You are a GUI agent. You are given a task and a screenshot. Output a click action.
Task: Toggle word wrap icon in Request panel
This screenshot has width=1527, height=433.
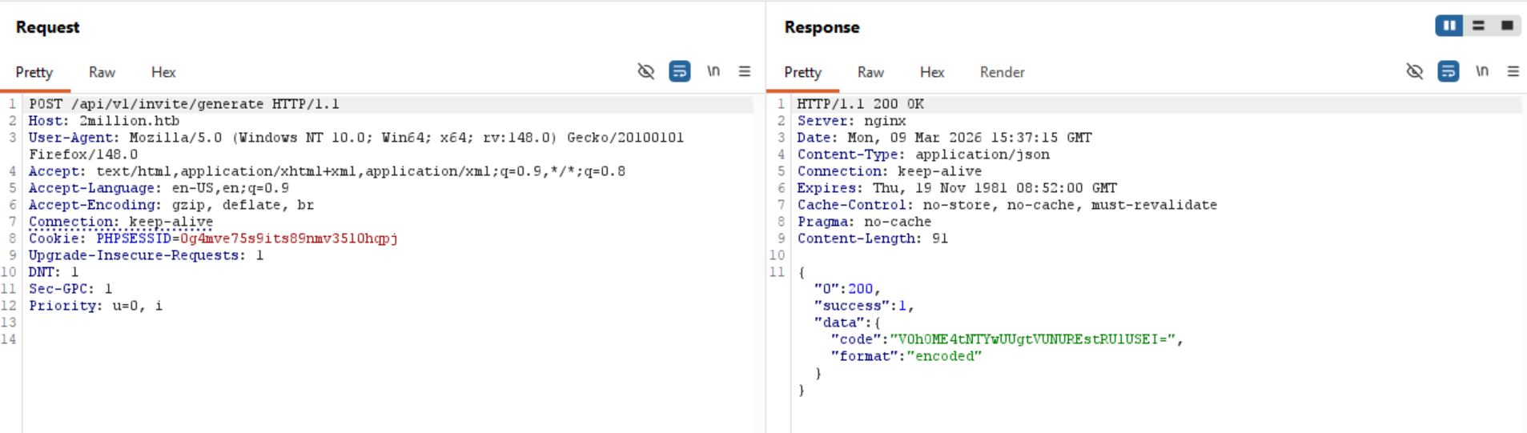(679, 72)
